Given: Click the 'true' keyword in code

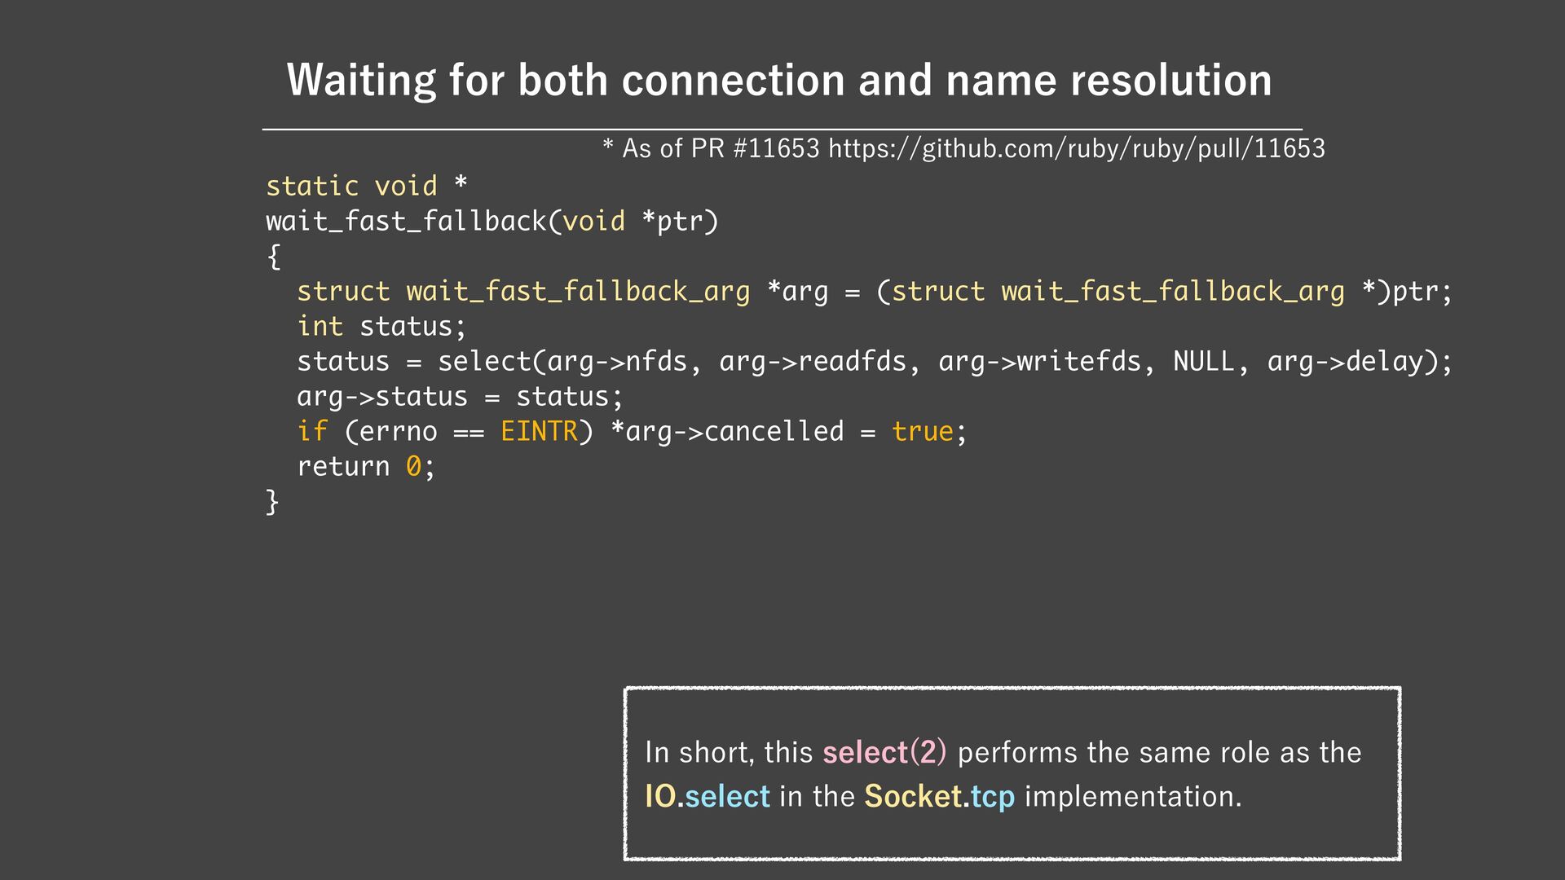Looking at the screenshot, I should (922, 432).
